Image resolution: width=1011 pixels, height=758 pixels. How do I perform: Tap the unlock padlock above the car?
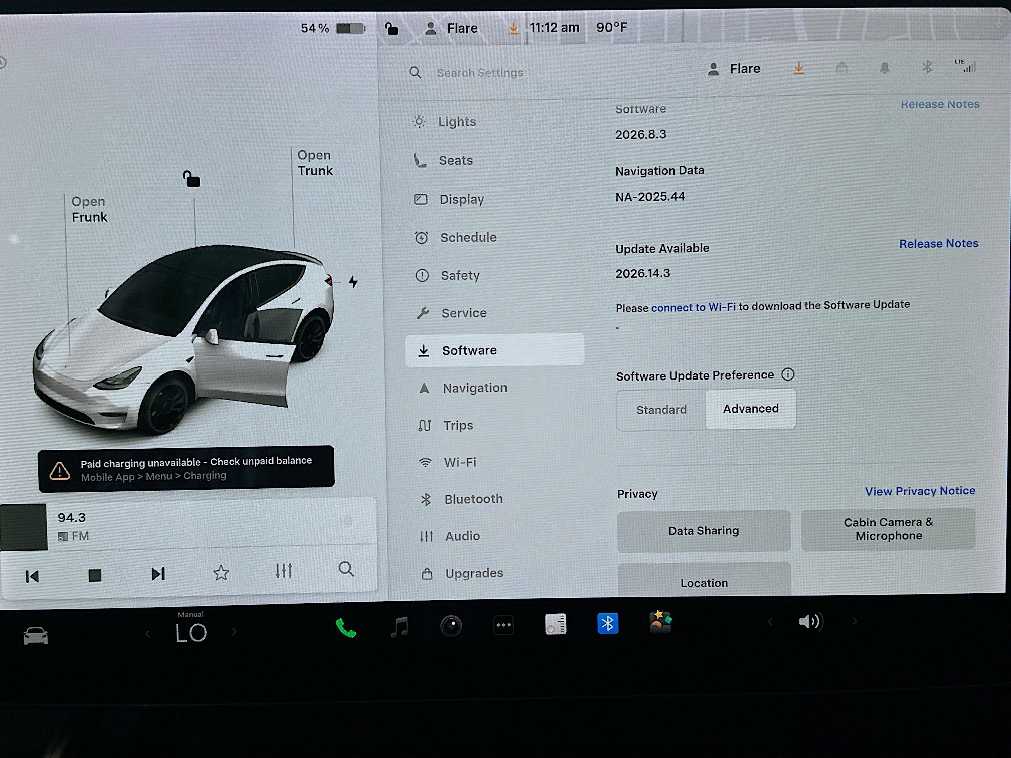191,178
